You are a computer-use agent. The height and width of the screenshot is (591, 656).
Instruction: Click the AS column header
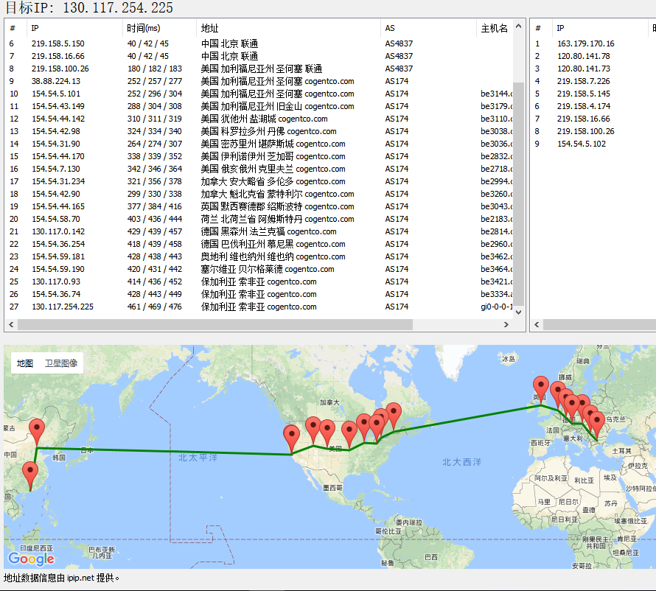coord(390,28)
